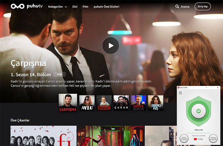The height and width of the screenshot is (146, 223).
Task: Select the Erkenci Kuş thumbnail
Action: click(156, 103)
